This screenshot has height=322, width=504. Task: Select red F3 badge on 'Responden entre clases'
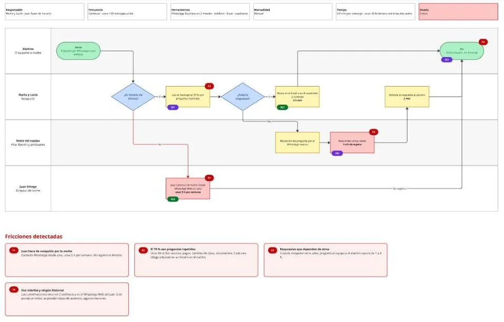pos(374,132)
